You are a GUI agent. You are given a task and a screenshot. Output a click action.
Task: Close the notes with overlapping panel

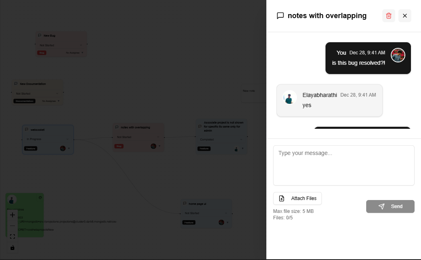tap(404, 16)
